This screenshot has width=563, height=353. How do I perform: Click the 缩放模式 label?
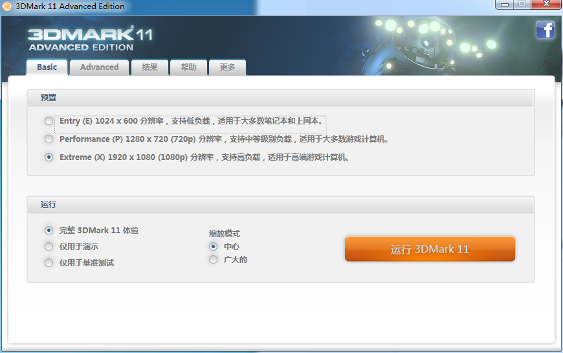point(225,234)
